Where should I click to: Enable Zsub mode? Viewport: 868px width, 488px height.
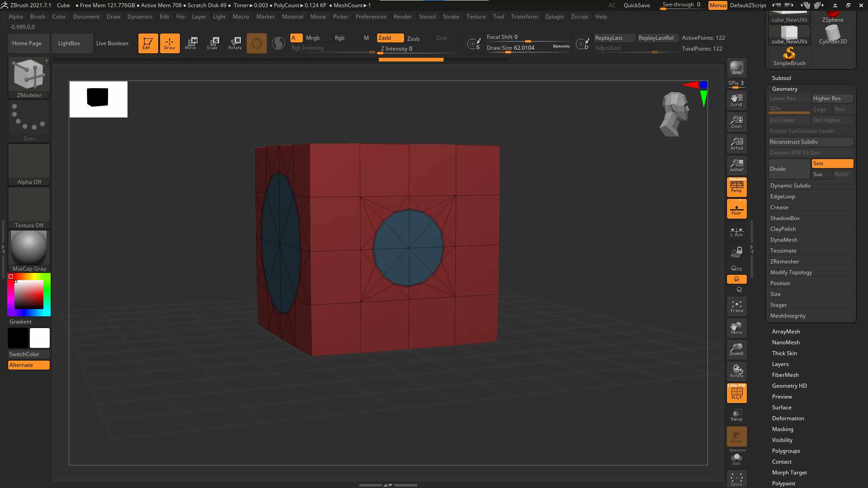pos(413,38)
